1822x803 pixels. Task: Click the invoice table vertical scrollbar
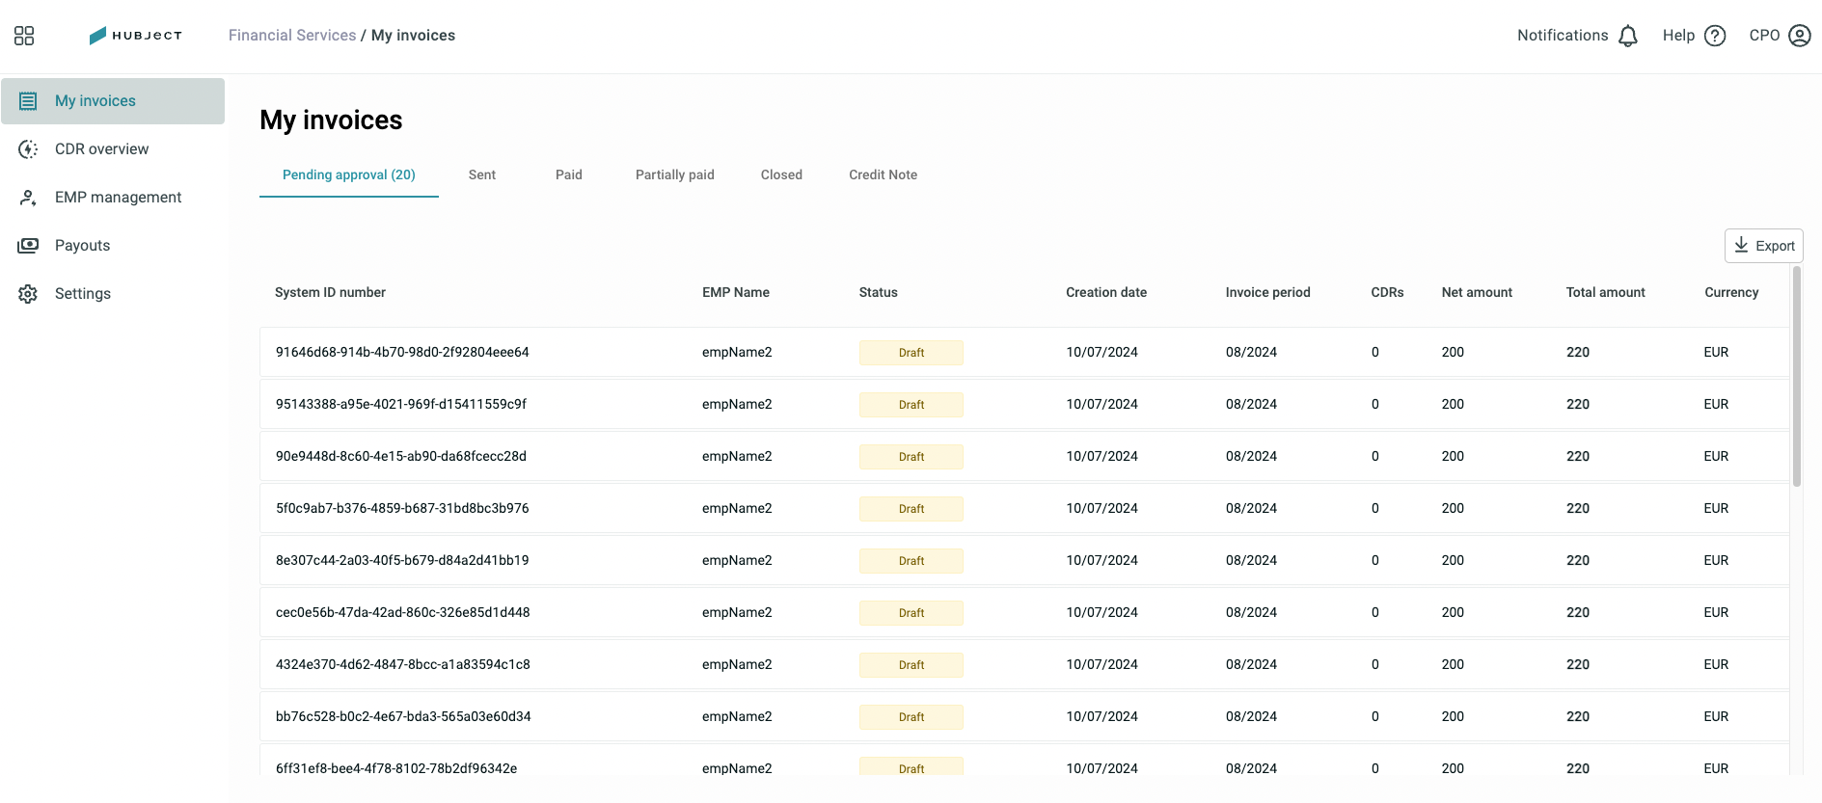(x=1797, y=376)
